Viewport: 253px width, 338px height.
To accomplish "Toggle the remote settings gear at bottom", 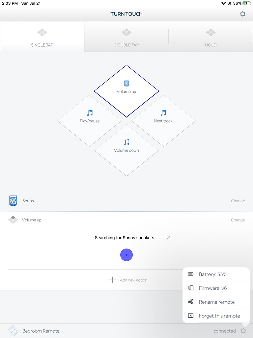I will [243, 331].
